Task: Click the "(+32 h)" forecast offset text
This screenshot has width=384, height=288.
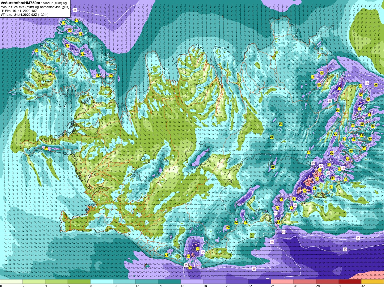Action: 43,14
